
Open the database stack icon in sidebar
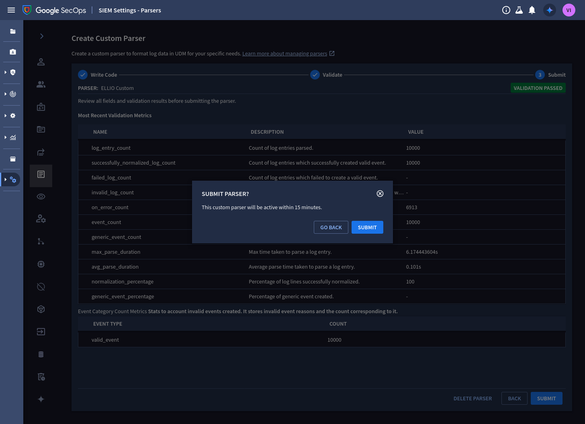41,354
